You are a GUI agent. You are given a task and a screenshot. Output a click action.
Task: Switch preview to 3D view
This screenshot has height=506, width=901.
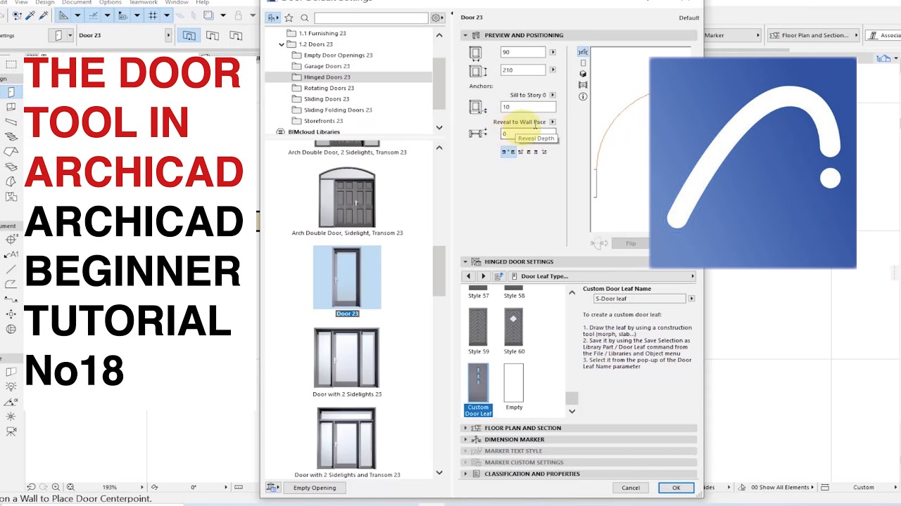tap(583, 74)
